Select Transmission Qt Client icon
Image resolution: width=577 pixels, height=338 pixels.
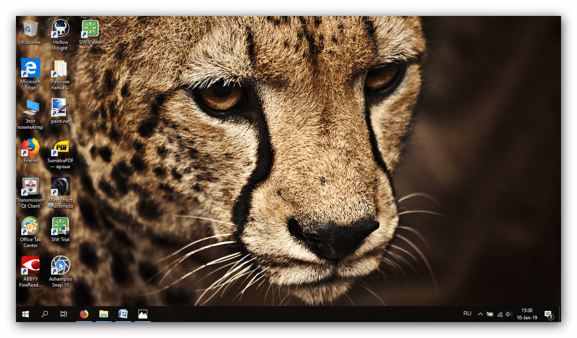pos(30,187)
